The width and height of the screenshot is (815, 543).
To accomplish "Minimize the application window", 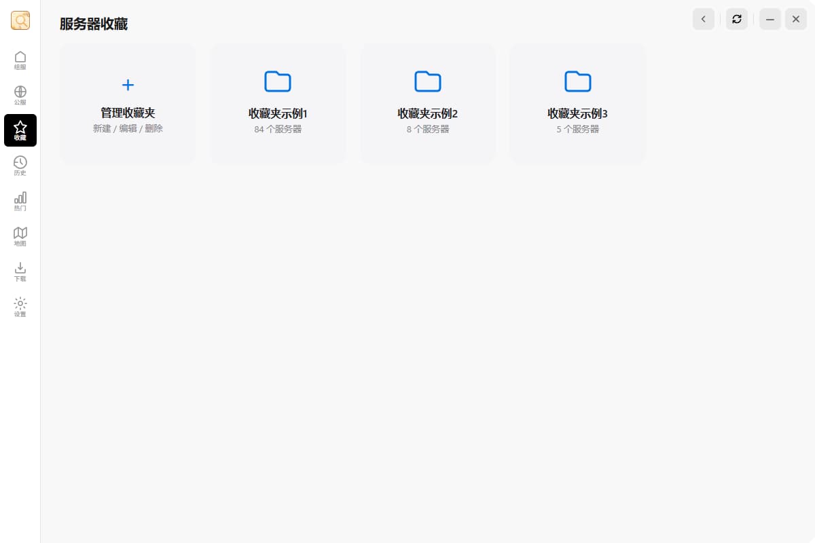I will click(770, 19).
